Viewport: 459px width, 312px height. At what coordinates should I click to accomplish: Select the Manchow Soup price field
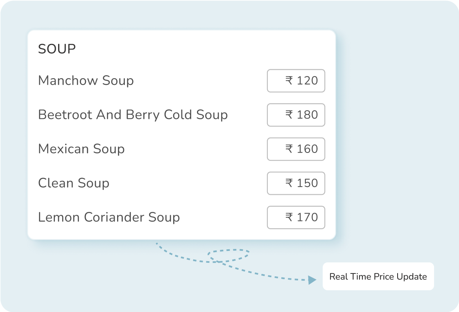tap(296, 81)
